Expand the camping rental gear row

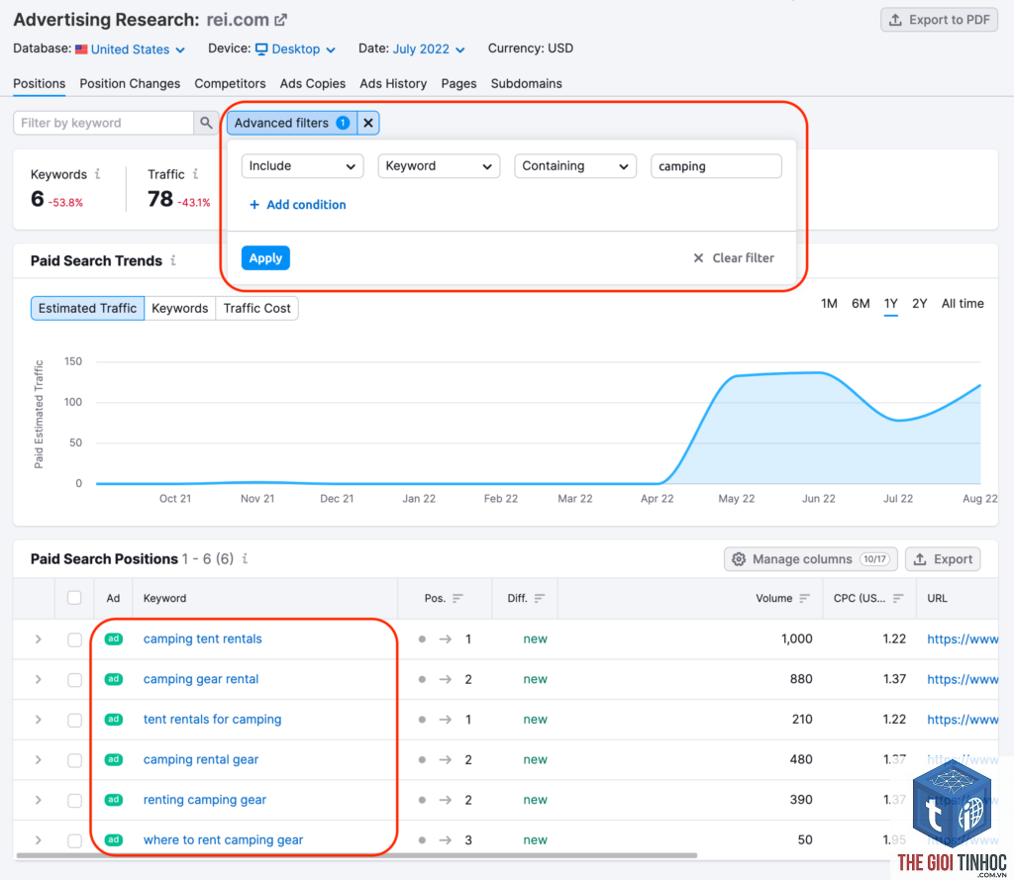39,759
